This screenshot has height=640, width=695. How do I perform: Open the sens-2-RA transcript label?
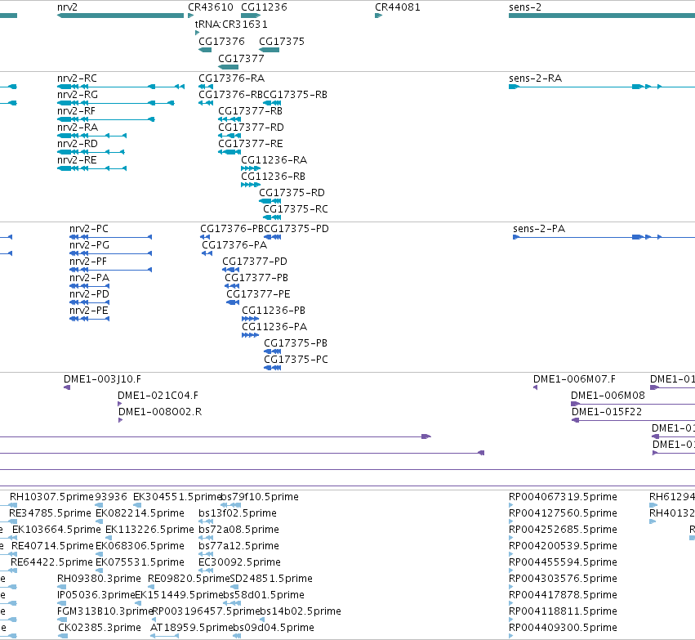coord(536,78)
